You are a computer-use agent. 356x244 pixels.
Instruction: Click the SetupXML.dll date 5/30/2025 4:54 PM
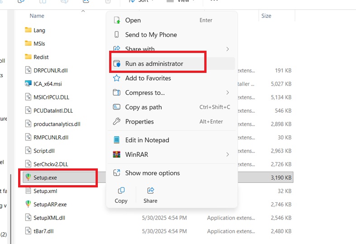point(164,218)
